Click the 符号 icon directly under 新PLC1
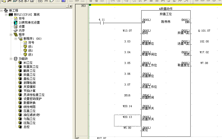 coord(16,19)
